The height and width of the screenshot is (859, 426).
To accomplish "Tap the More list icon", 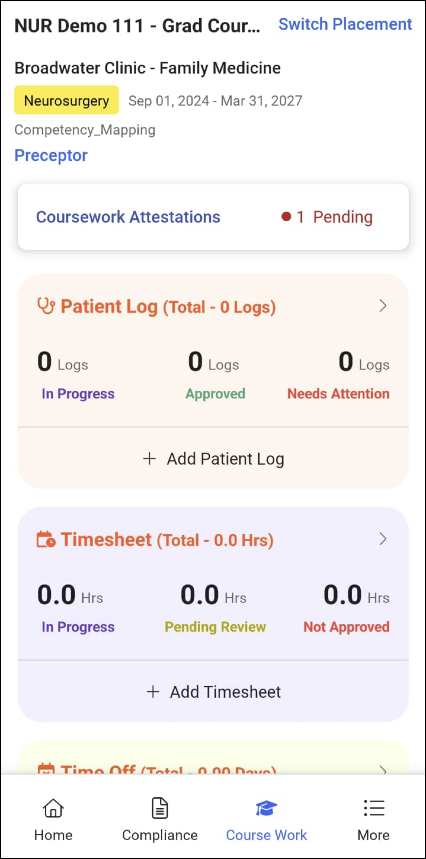I will tap(374, 808).
